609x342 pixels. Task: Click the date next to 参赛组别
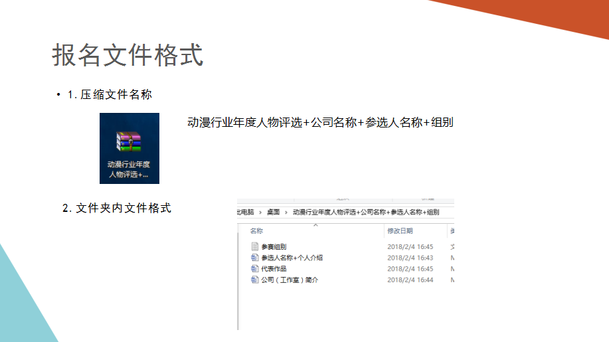[x=410, y=247]
